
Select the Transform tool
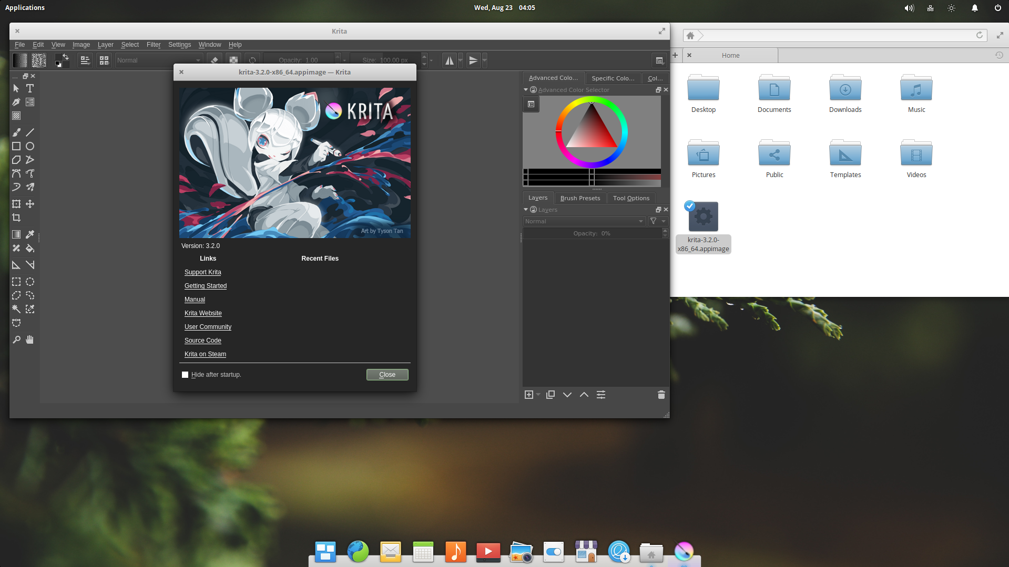(x=16, y=204)
